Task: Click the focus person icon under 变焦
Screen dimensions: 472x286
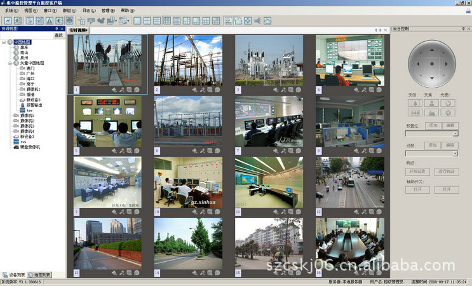Action: [x=432, y=102]
